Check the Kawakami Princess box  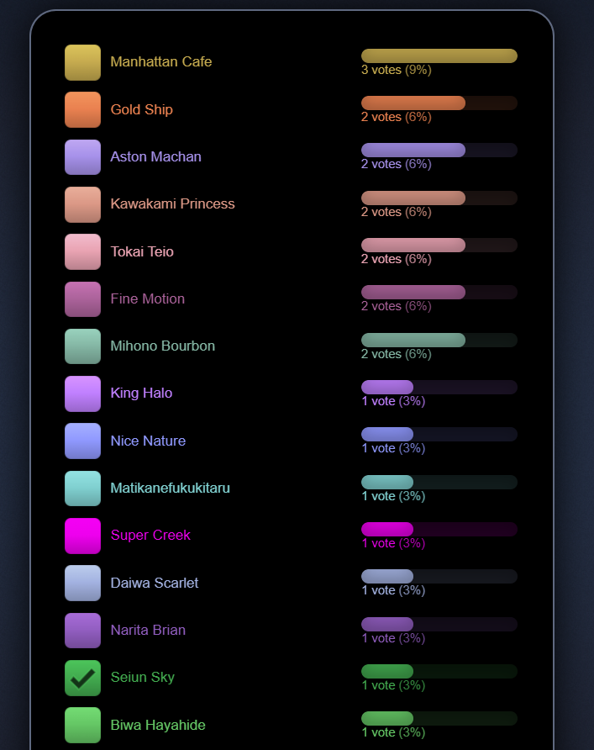82,204
